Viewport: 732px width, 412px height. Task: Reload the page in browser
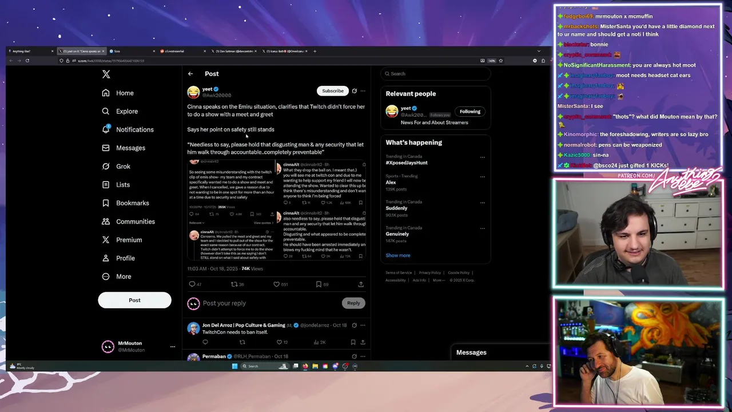[27, 61]
